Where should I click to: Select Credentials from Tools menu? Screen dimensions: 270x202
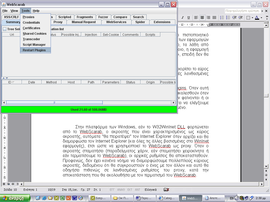point(36,23)
